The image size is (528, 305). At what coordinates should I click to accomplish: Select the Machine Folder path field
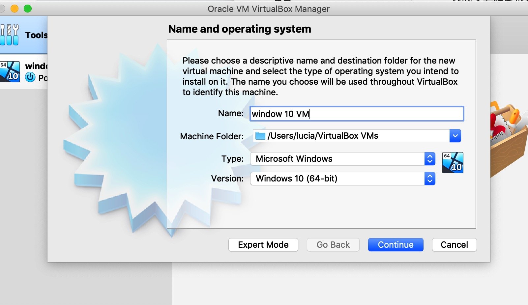click(357, 136)
